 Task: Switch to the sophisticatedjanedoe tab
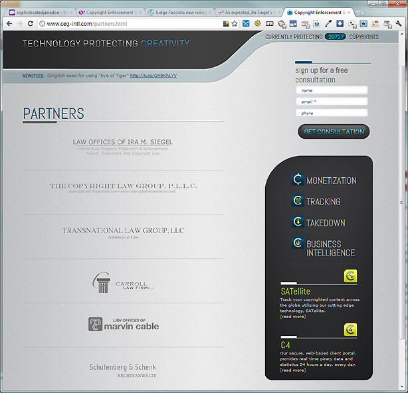coord(41,13)
